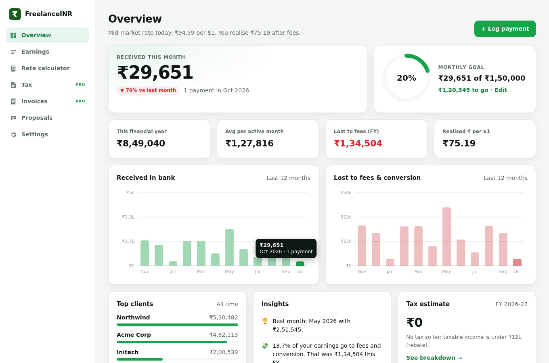Select the May bar in Lost to fees chart

(x=446, y=237)
